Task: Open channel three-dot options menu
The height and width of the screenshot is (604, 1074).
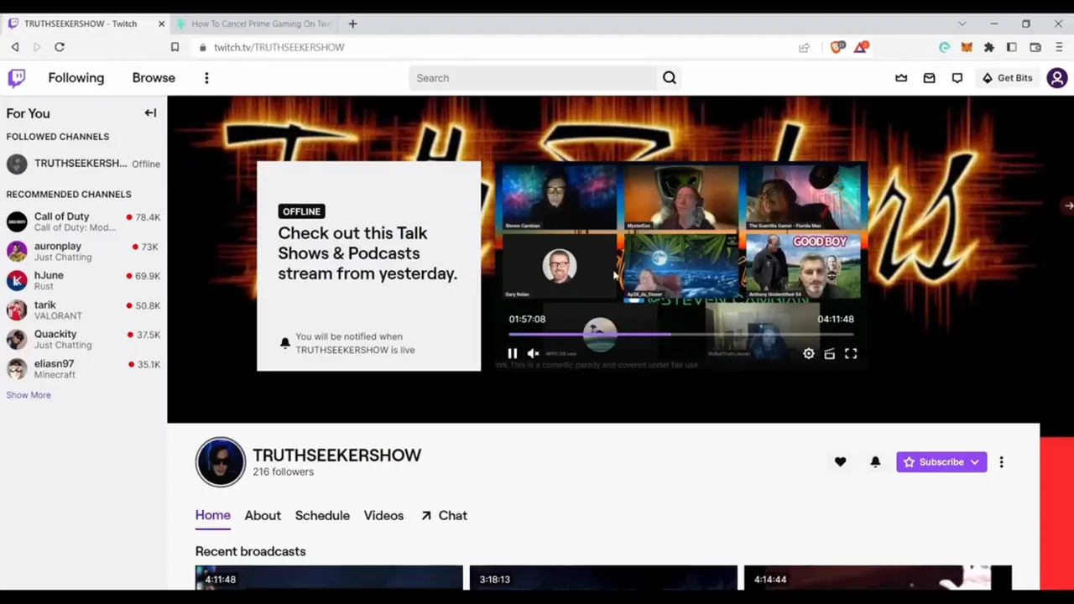Action: click(x=1001, y=462)
